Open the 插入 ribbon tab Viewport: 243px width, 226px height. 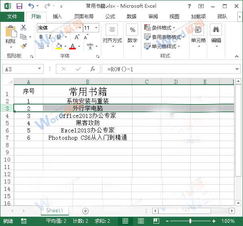(58, 17)
